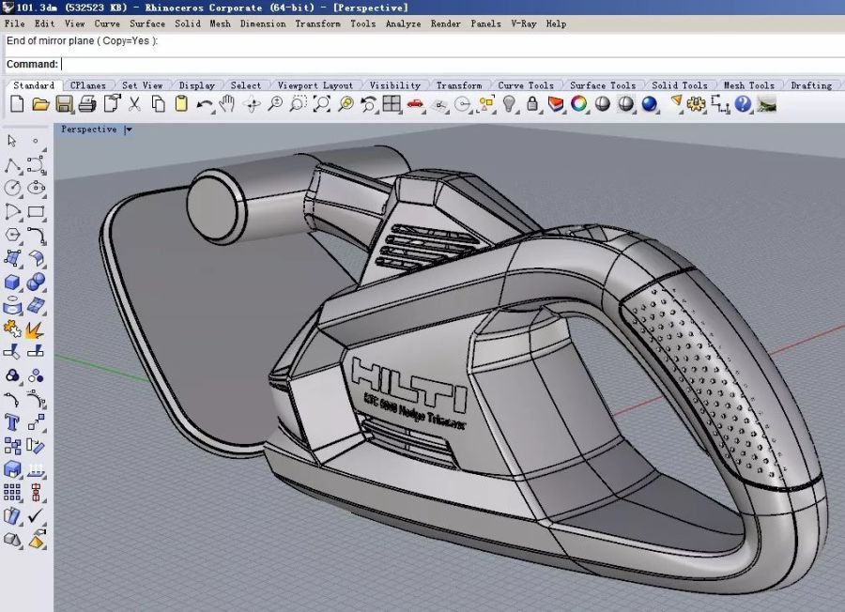
Task: Open the Perspective viewport dropdown arrow
Action: [x=129, y=130]
